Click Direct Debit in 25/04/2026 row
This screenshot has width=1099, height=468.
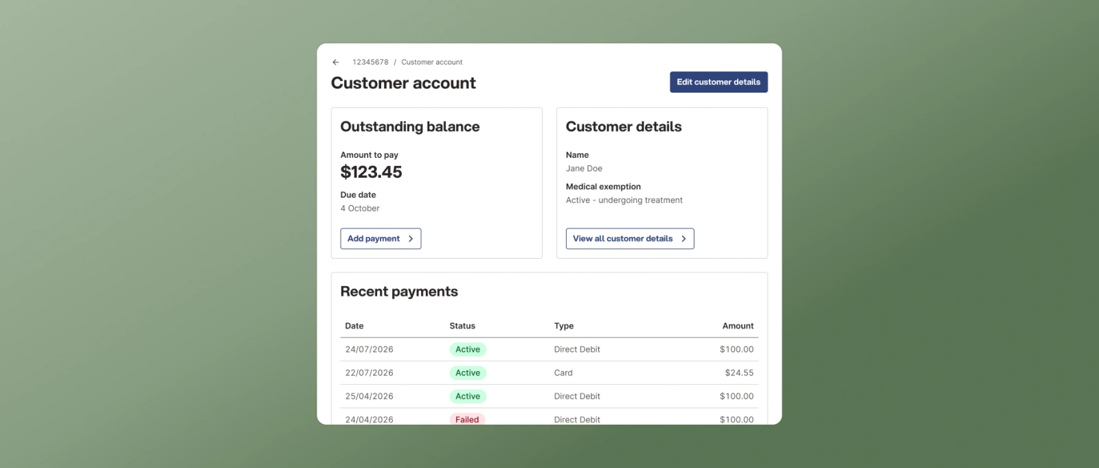577,396
